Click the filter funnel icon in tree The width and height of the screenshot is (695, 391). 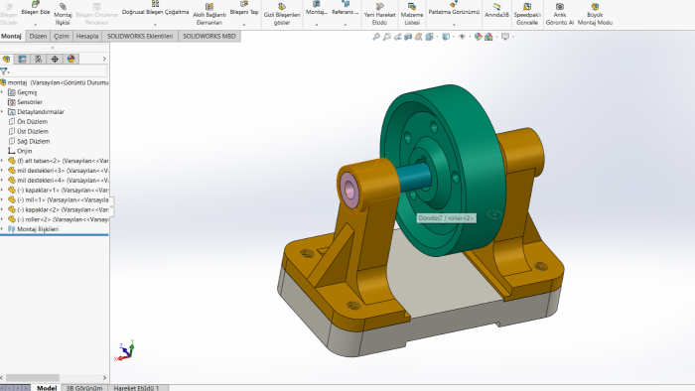point(4,71)
